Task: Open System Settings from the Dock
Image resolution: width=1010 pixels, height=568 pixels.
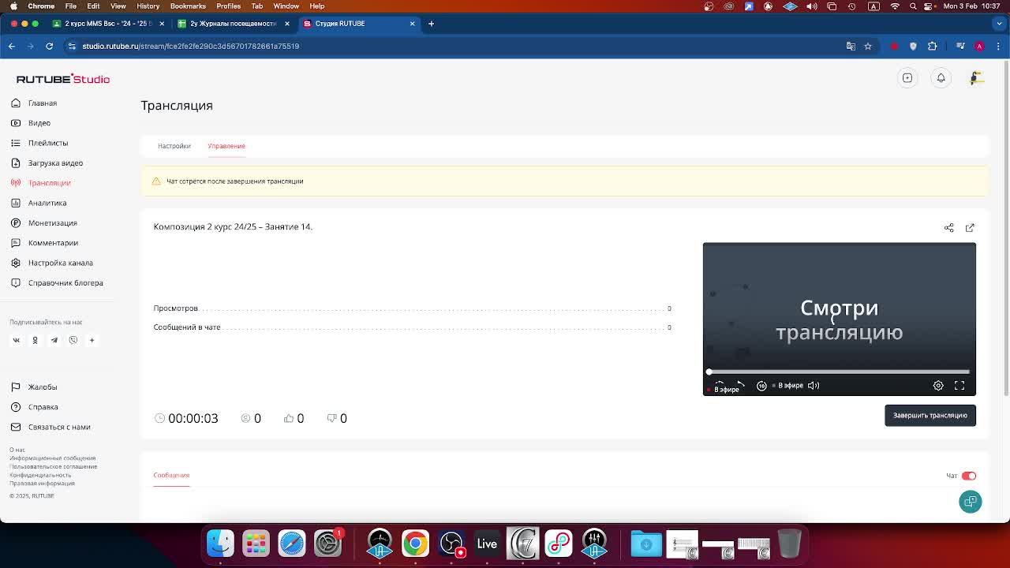Action: pyautogui.click(x=327, y=543)
